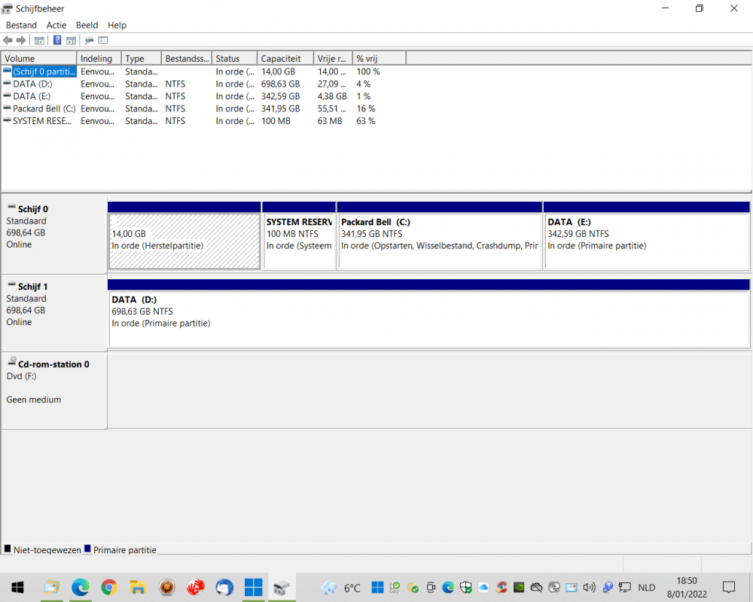Toggle the action pane toolbar icon
The image size is (753, 602).
pos(72,41)
